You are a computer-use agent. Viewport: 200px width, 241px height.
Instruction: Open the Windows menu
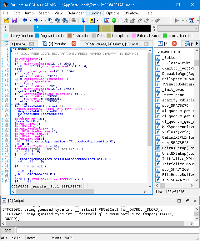click(132, 13)
